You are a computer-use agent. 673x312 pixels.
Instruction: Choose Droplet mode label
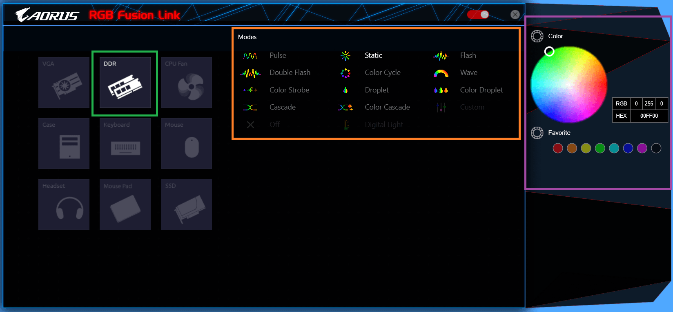pyautogui.click(x=377, y=90)
